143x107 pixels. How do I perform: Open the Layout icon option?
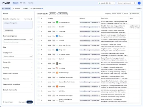141,9
